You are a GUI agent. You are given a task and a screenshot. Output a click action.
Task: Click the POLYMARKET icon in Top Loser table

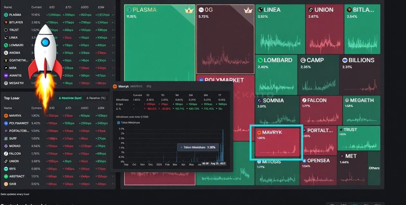(x=6, y=123)
